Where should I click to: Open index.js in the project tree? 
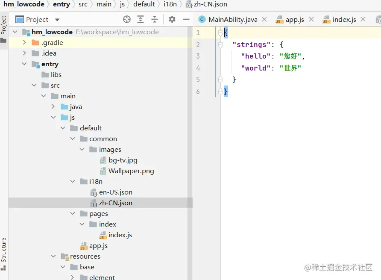(x=120, y=235)
